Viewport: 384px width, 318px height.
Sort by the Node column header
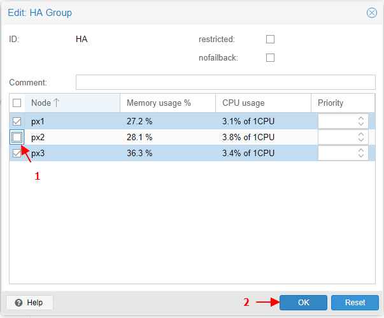click(71, 103)
